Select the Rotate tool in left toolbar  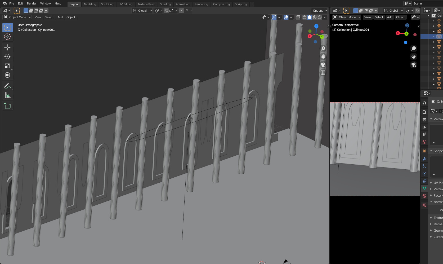coord(7,57)
